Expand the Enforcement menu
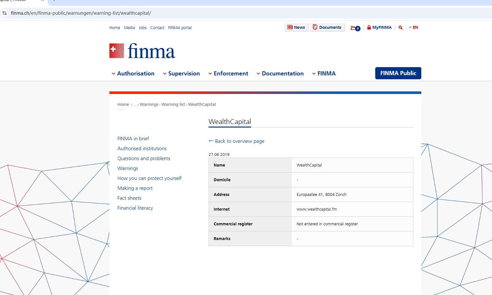This screenshot has width=492, height=295. (x=228, y=74)
